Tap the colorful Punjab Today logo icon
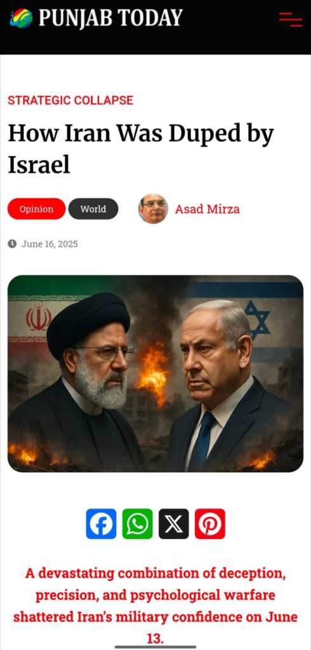Screen dimensions: 311x650 coord(21,18)
